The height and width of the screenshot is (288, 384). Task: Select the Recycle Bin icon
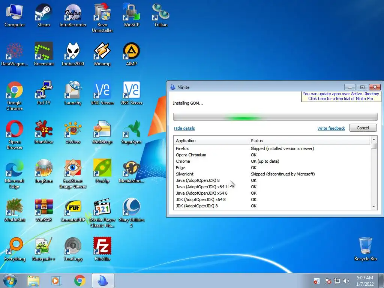(x=365, y=249)
